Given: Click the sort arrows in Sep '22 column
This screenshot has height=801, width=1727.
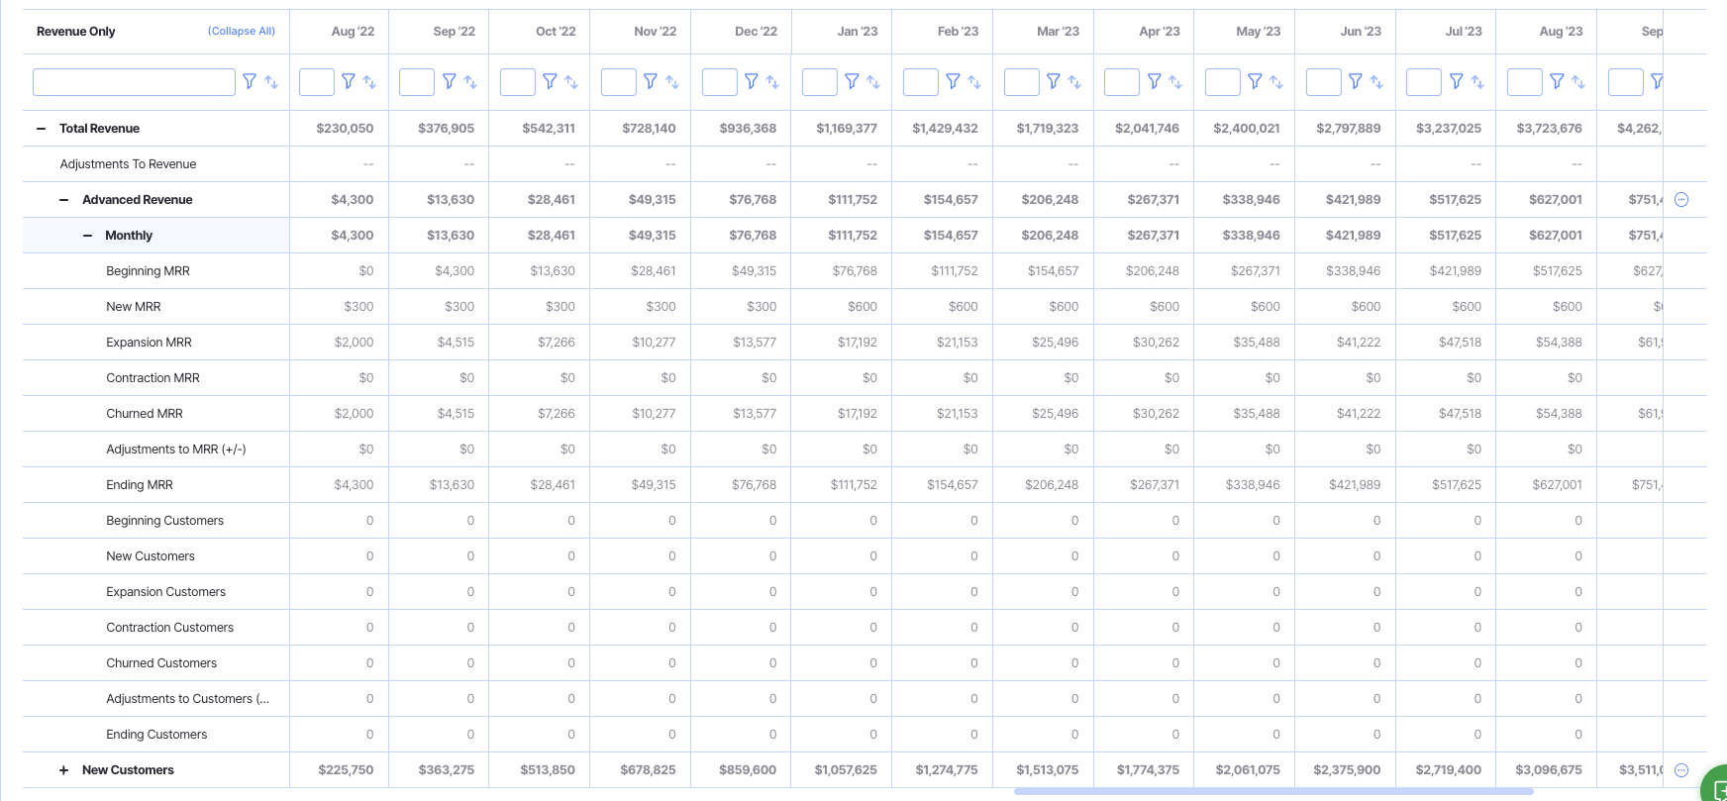Looking at the screenshot, I should click(470, 82).
